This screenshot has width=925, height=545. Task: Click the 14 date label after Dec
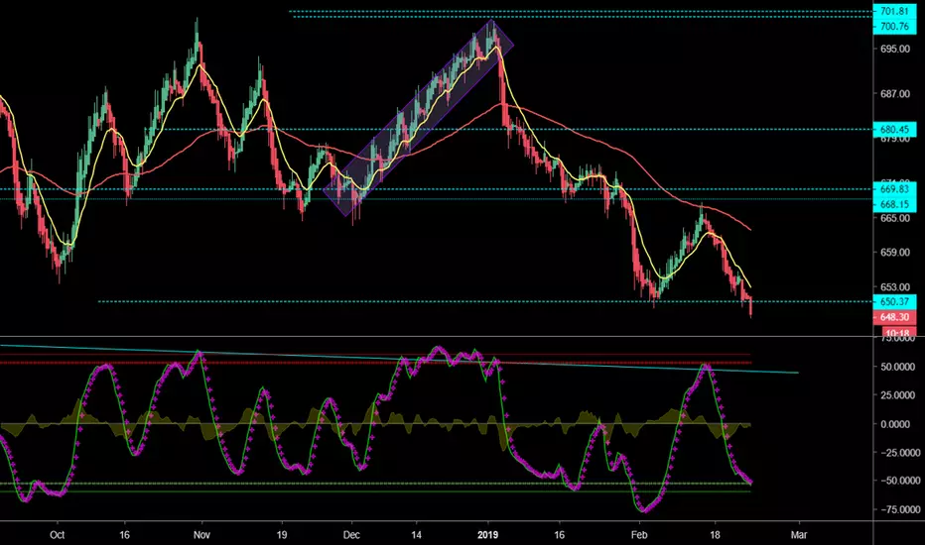(417, 535)
